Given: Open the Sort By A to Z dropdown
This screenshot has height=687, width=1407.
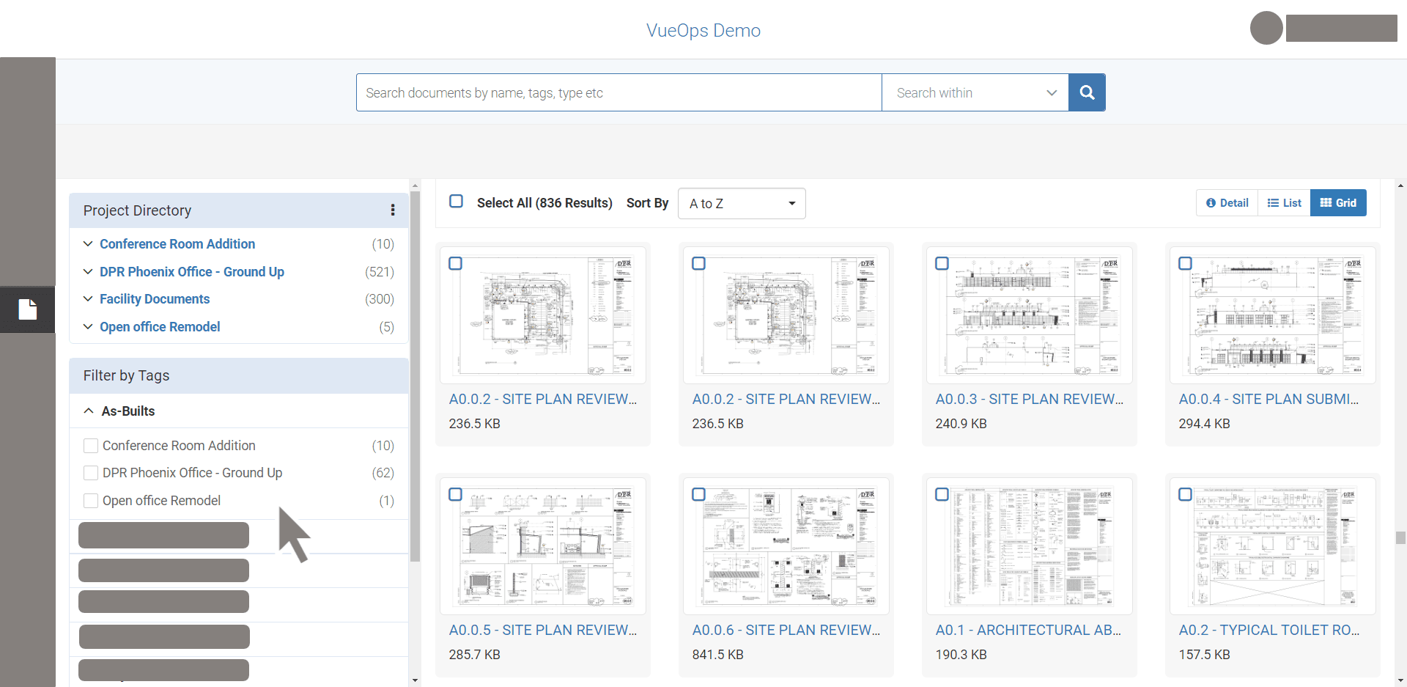Looking at the screenshot, I should pos(742,204).
